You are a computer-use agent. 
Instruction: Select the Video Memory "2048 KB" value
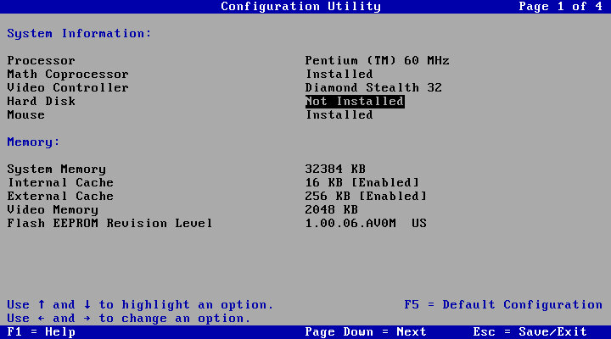[332, 210]
